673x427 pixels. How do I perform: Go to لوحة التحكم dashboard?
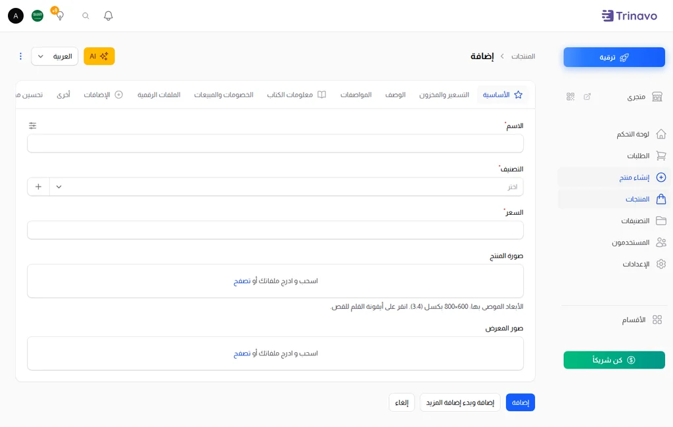633,134
